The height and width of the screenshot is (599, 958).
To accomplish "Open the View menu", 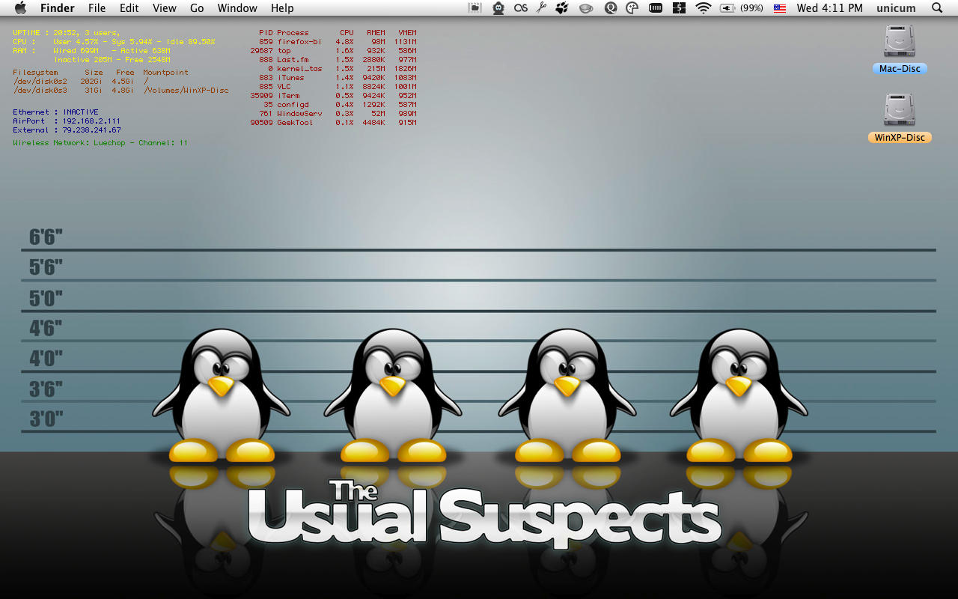I will point(165,8).
